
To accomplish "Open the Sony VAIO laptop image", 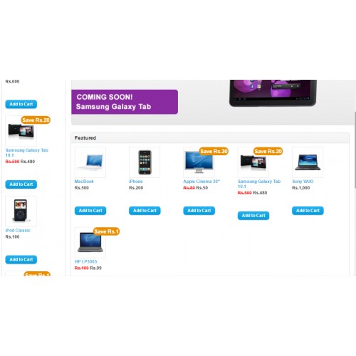I will [x=308, y=162].
